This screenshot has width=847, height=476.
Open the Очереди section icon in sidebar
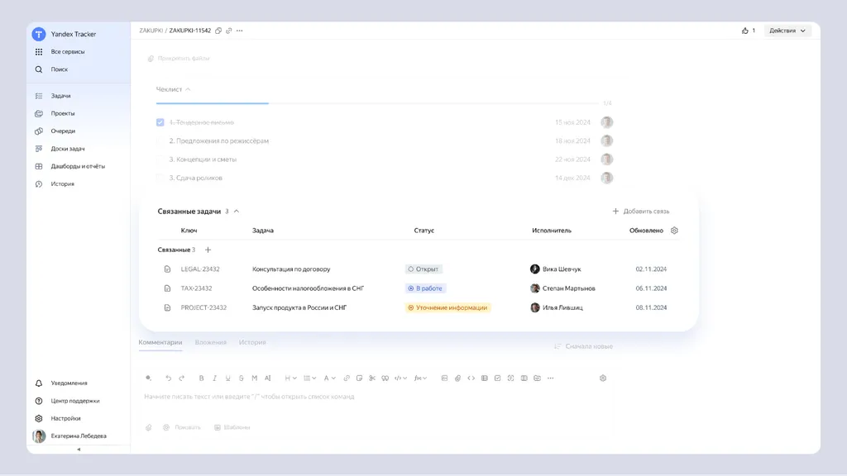pos(39,131)
